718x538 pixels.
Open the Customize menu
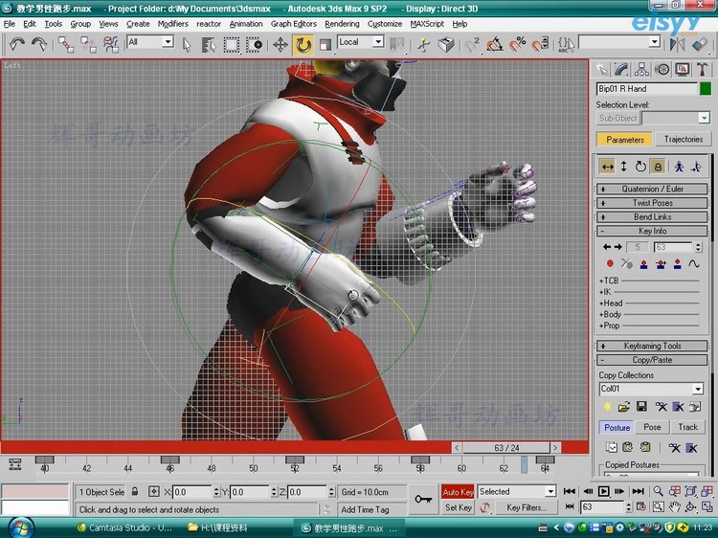385,24
